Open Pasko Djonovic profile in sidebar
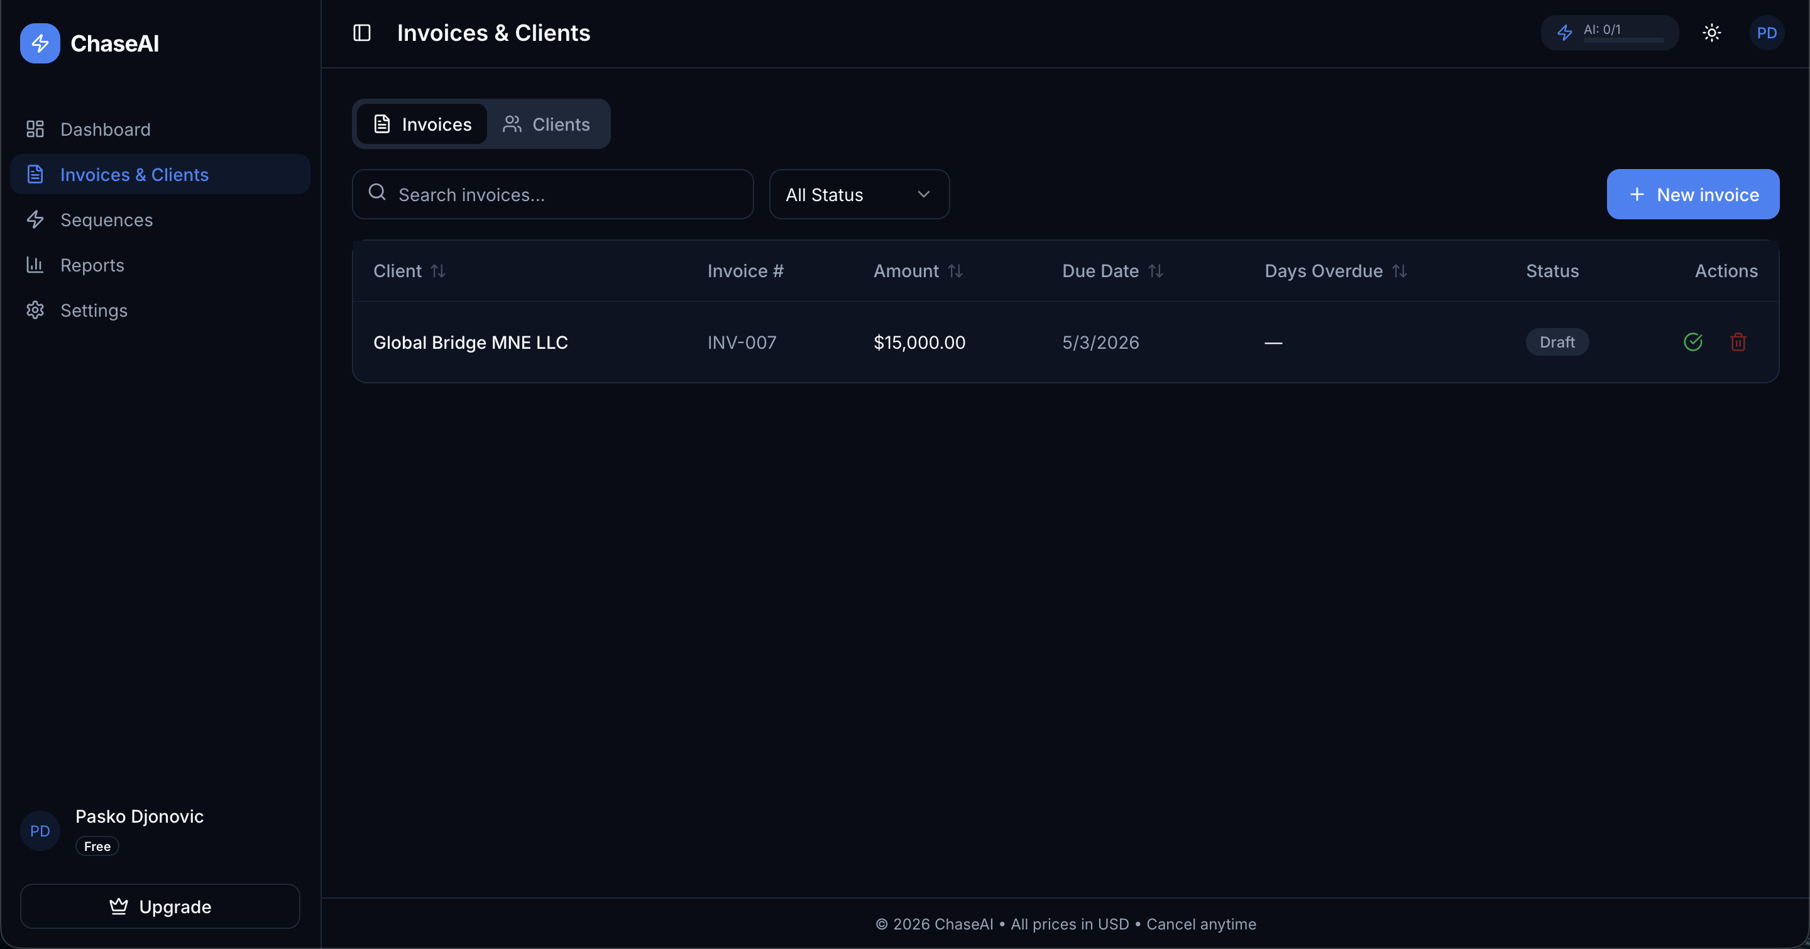Screen dimensions: 1810x949 pos(139,816)
